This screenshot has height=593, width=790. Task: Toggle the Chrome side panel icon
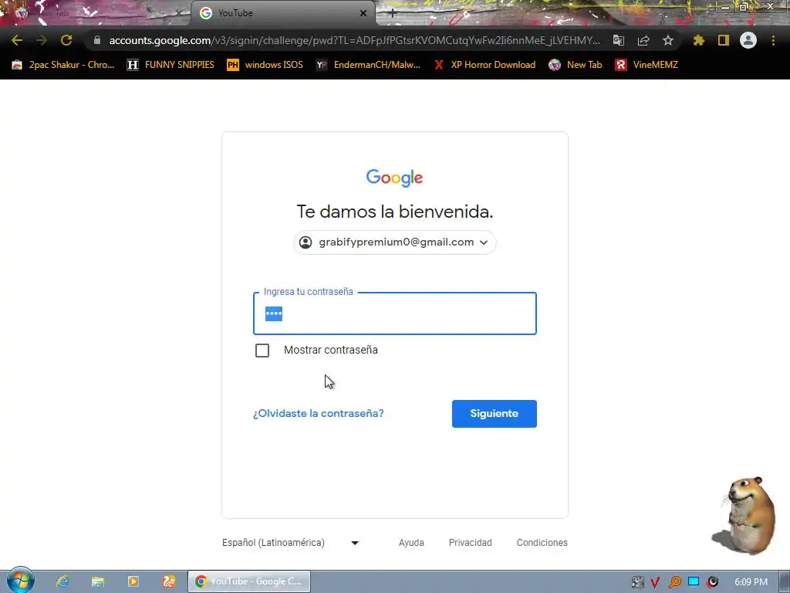coord(724,40)
